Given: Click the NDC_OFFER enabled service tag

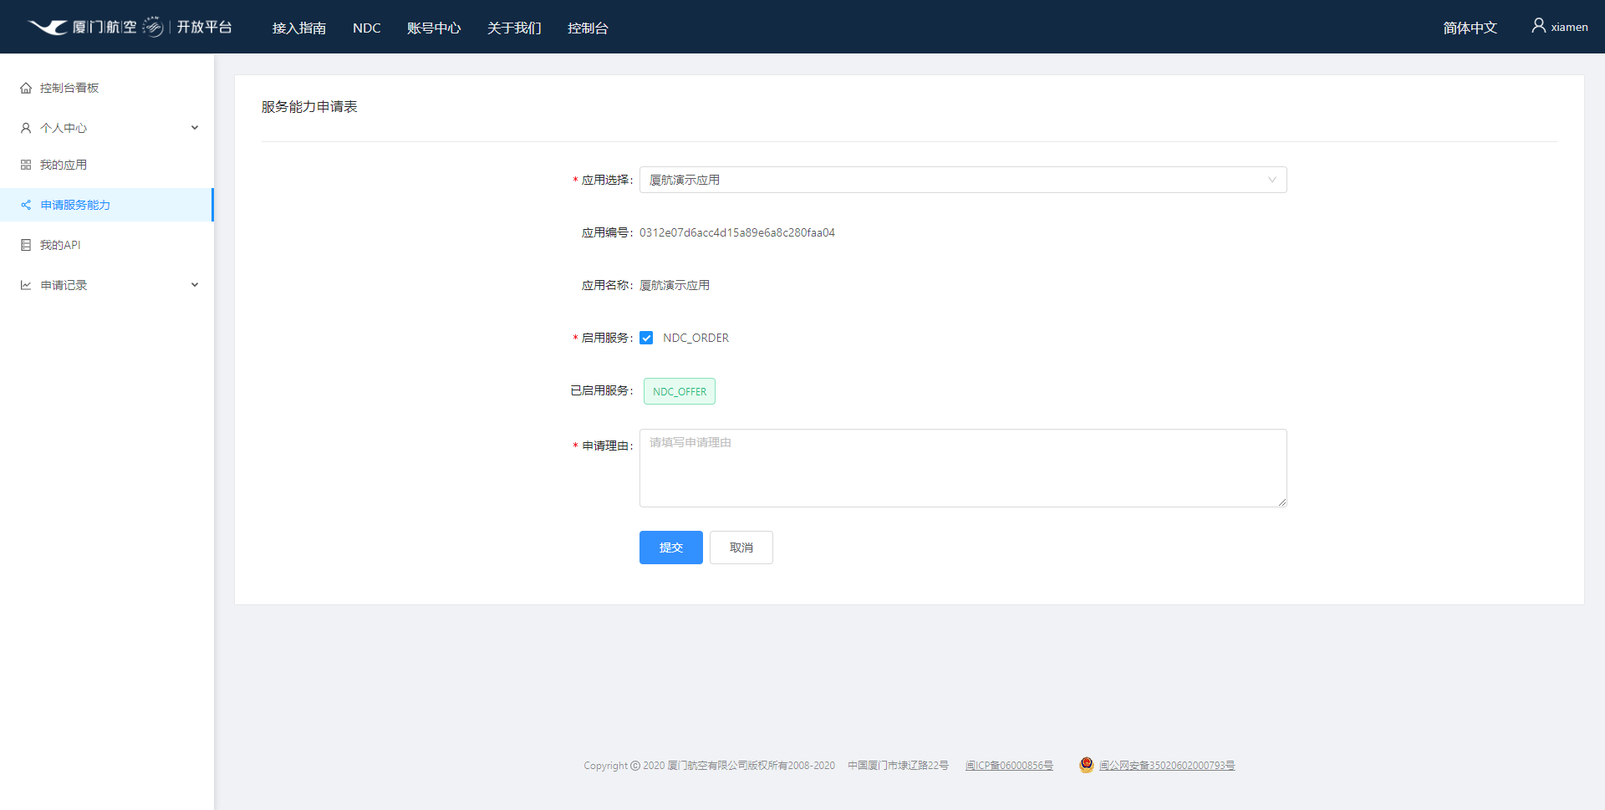Looking at the screenshot, I should point(680,391).
